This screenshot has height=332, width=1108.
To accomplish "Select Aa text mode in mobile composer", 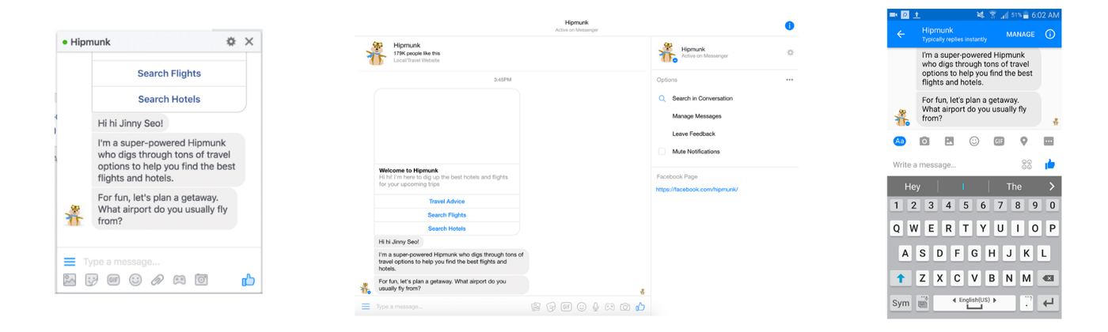I will click(x=900, y=141).
